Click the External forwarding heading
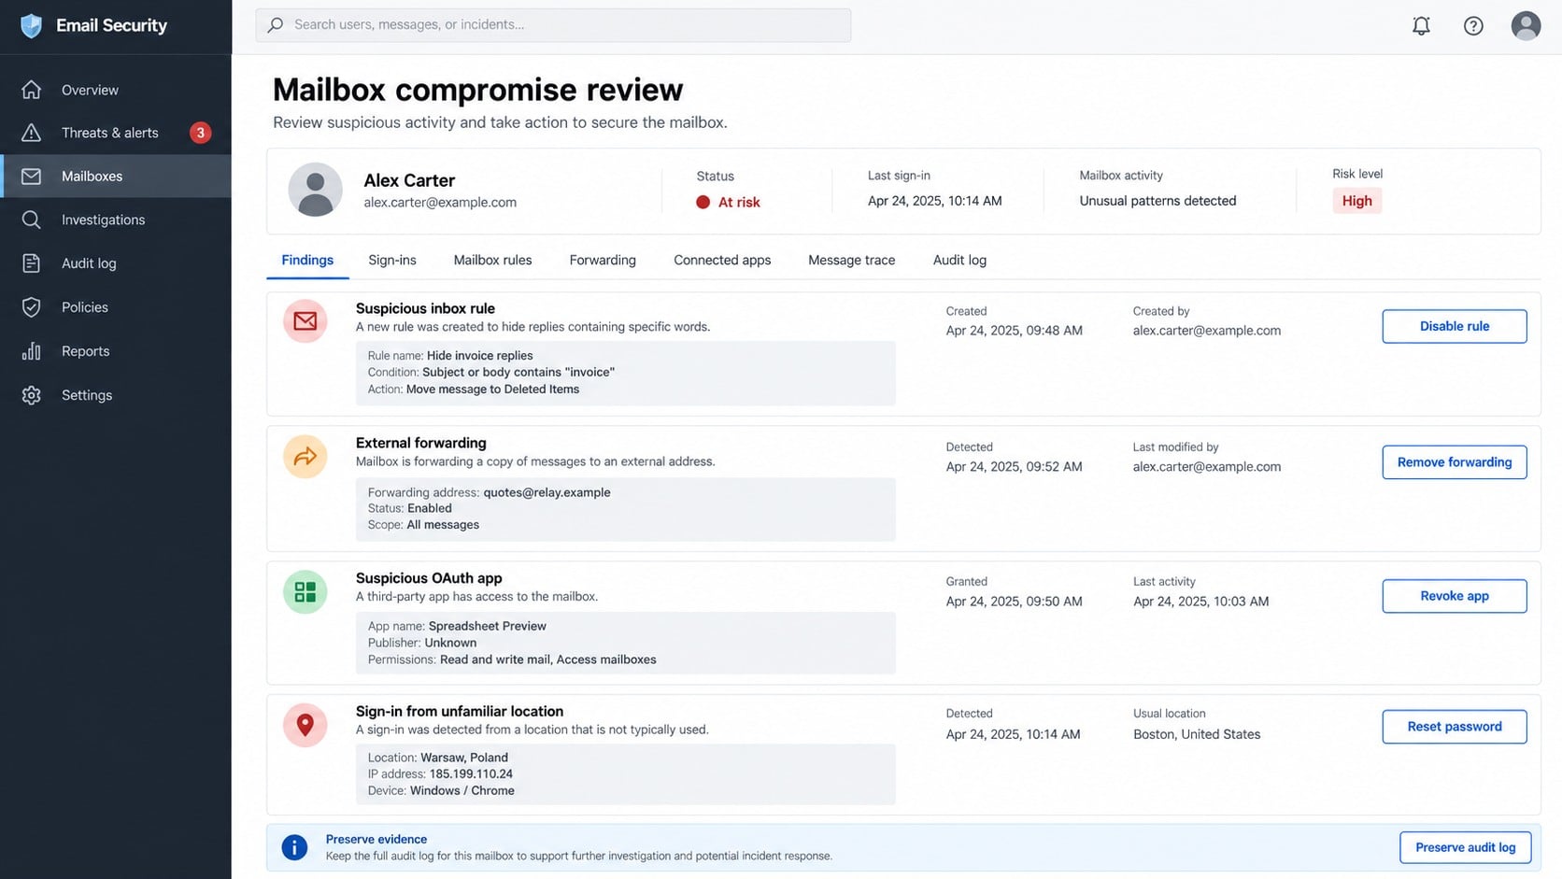Image resolution: width=1562 pixels, height=879 pixels. (420, 443)
